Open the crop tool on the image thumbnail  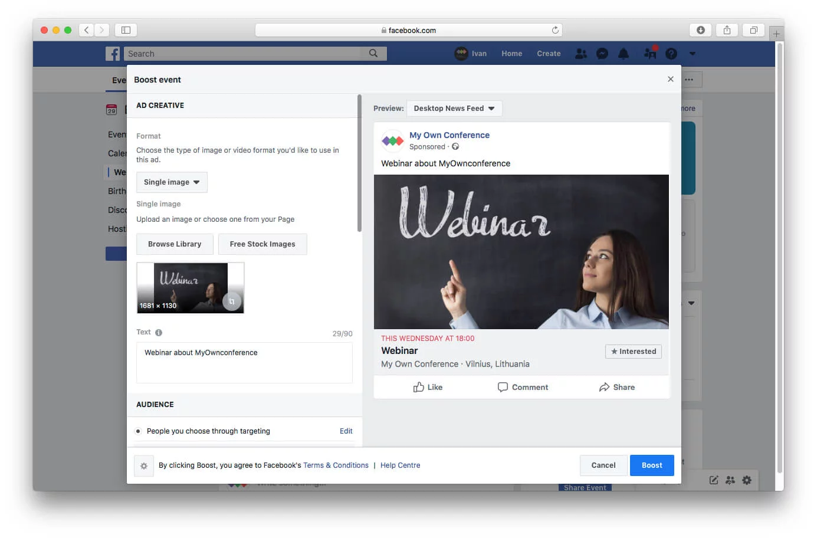232,301
